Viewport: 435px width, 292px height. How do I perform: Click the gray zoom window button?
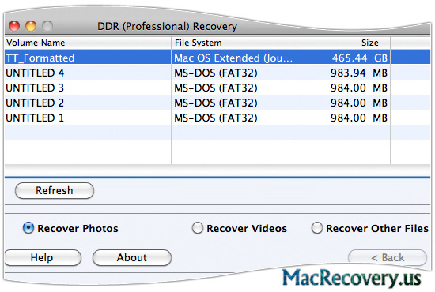point(47,26)
